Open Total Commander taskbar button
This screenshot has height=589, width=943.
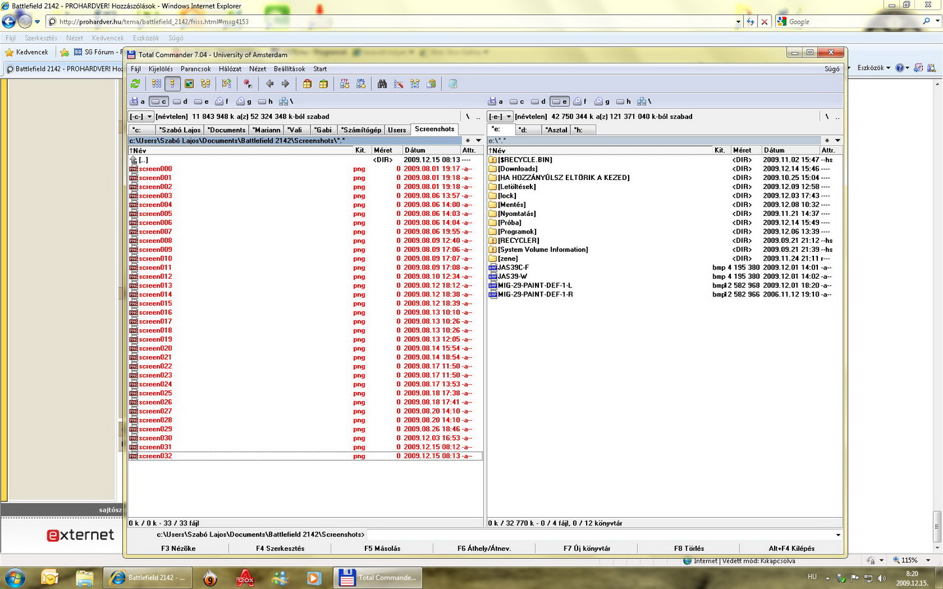tap(379, 578)
